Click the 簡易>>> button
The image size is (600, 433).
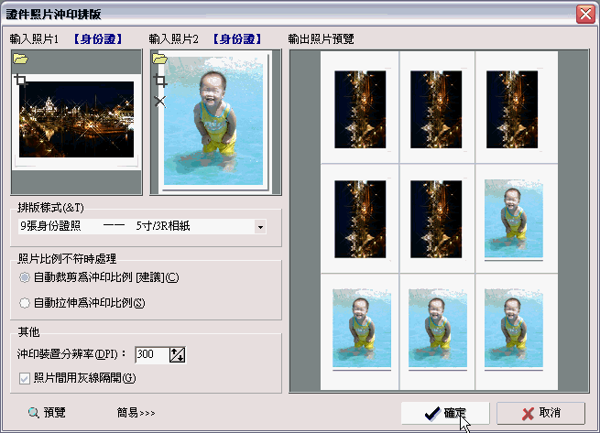click(x=136, y=413)
